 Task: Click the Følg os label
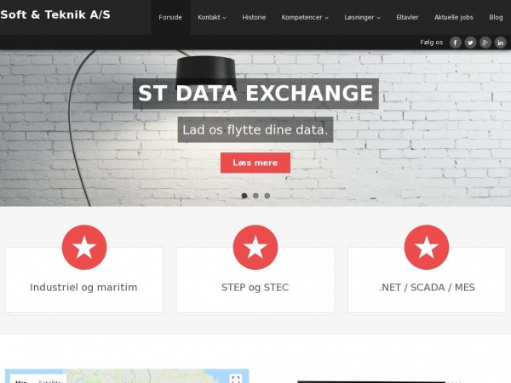pyautogui.click(x=432, y=43)
